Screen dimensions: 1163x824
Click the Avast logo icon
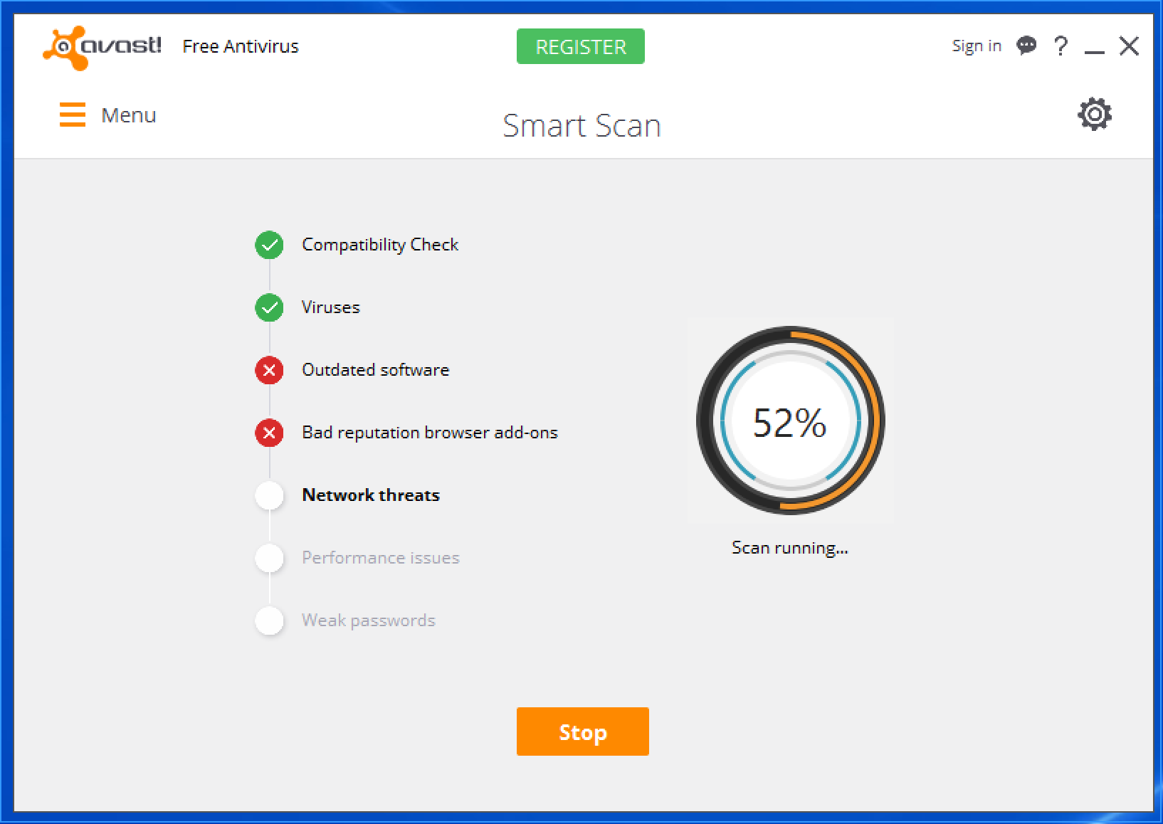coord(66,48)
